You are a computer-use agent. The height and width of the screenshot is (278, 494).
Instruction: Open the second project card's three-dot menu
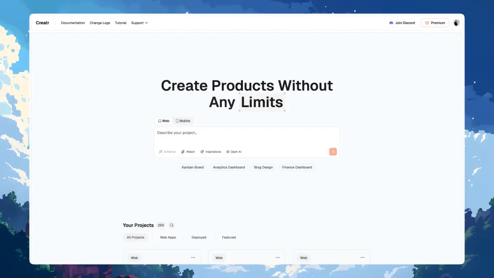tap(277, 257)
